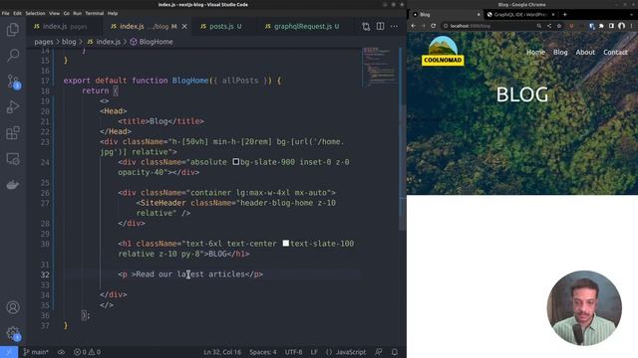This screenshot has height=358, width=638.
Task: Click the blog breadcrumb segment
Action: click(x=69, y=42)
